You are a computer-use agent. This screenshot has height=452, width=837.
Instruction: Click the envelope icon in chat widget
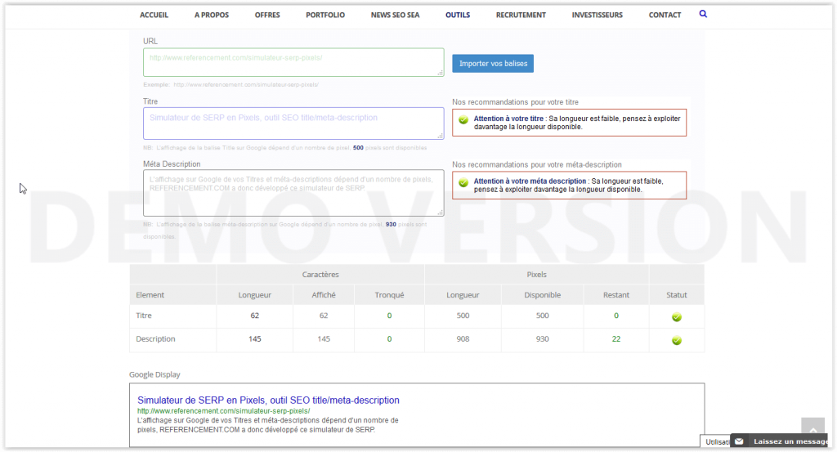(x=740, y=441)
